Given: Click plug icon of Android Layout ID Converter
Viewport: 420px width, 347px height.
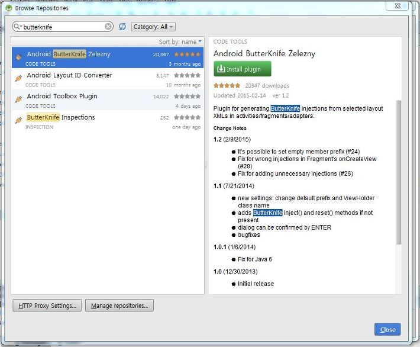Looking at the screenshot, I should [18, 78].
